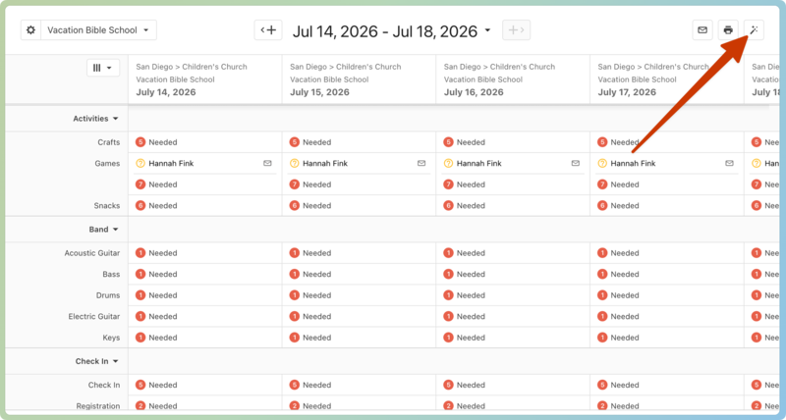The image size is (786, 420).
Task: Click the 2 Needed badge for Registration on July 14
Action: coord(140,406)
